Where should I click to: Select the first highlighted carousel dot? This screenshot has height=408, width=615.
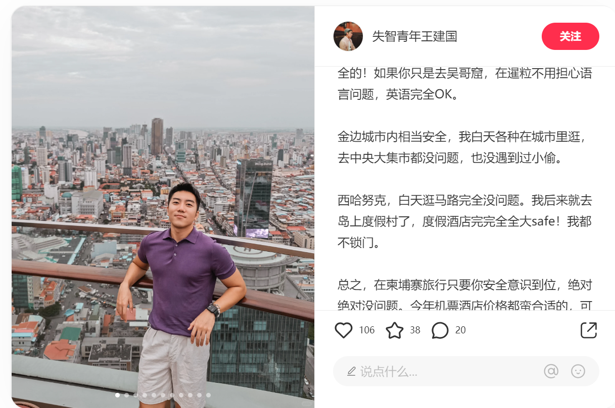(118, 395)
